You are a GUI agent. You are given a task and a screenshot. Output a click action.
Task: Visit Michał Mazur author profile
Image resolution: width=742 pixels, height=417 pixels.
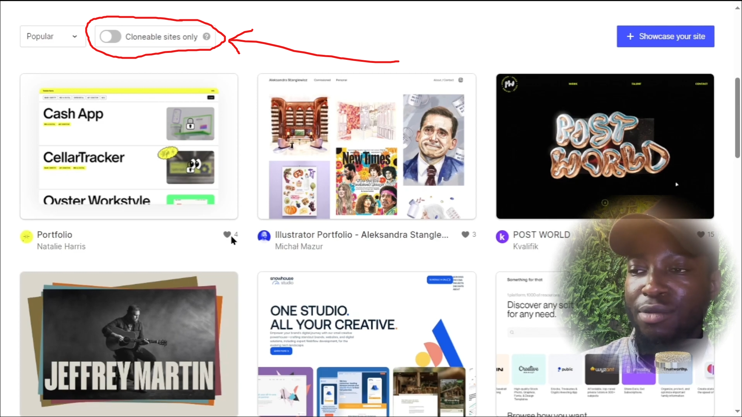[299, 246]
